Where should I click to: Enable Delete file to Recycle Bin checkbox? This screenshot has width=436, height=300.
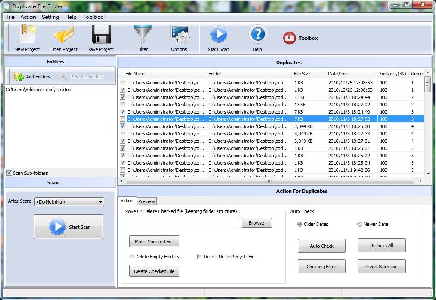pos(200,257)
